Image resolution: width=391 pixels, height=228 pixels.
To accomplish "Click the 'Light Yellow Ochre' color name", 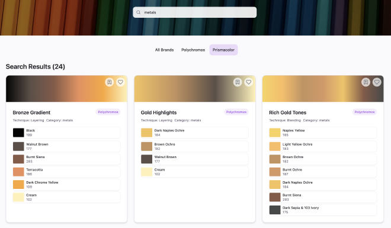I will click(297, 144).
